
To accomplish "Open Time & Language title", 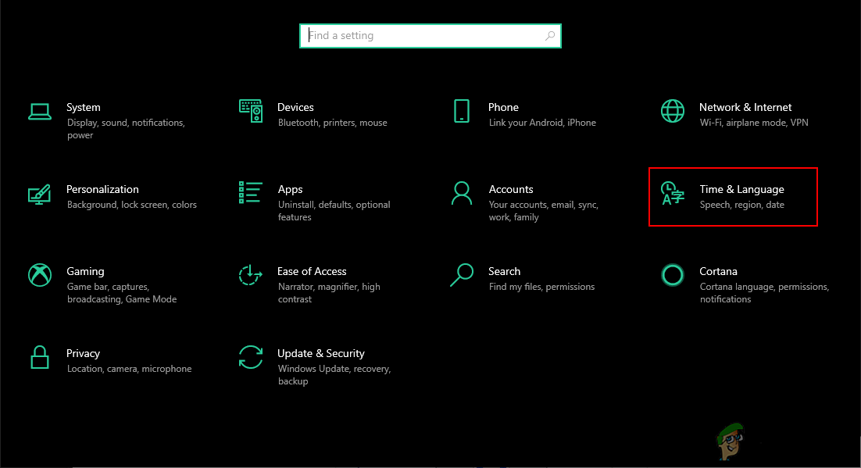I will [741, 190].
